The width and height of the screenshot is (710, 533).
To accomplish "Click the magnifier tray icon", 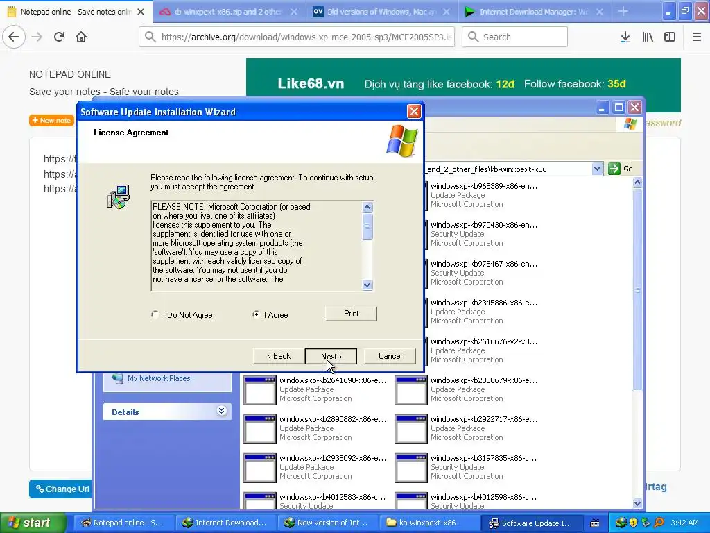I will point(659,523).
